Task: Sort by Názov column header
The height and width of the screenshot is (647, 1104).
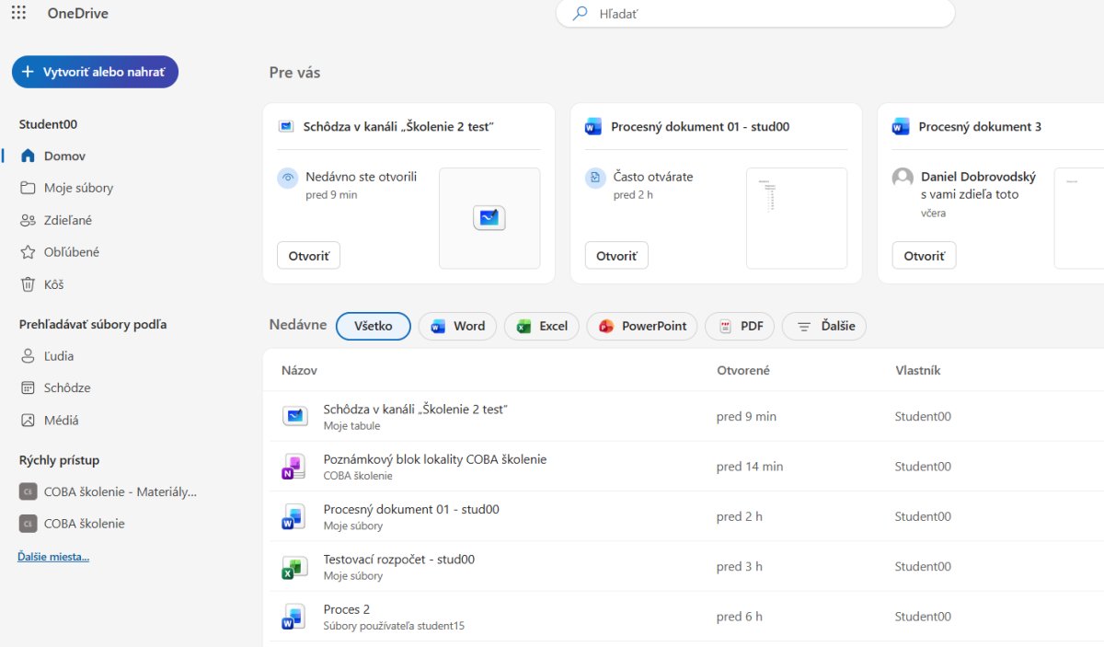Action: point(299,370)
